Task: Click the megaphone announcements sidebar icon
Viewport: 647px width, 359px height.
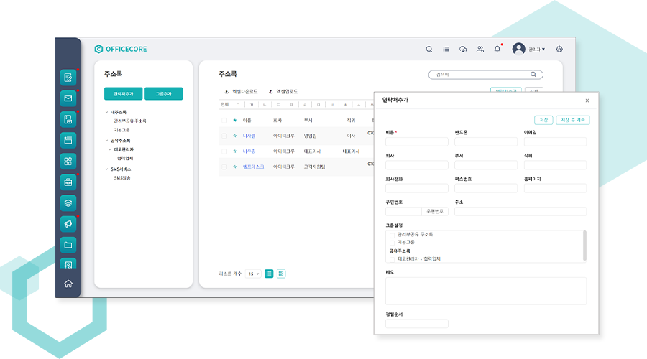Action: click(x=68, y=223)
